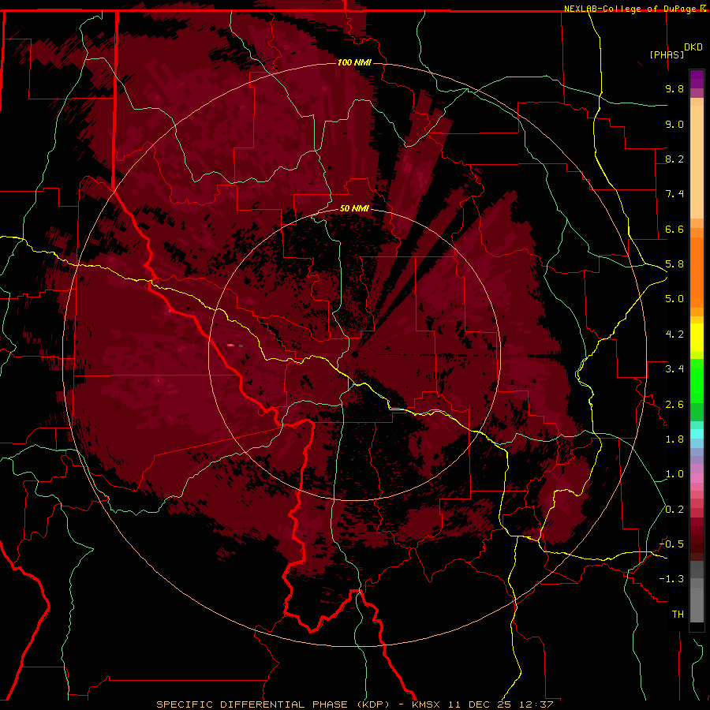The height and width of the screenshot is (710, 710).
Task: Click the 1.8 color scale value
Action: (674, 439)
